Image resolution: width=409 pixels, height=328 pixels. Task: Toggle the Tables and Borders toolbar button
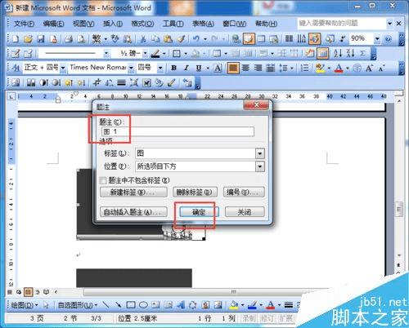coord(249,39)
